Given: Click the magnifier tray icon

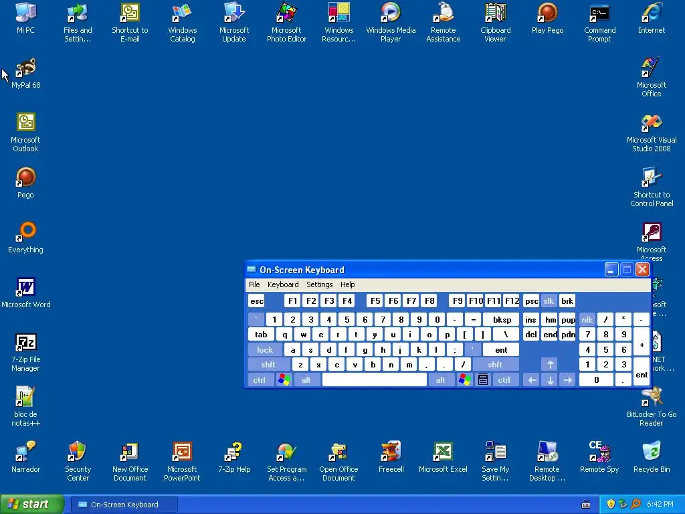Looking at the screenshot, I should tap(635, 505).
